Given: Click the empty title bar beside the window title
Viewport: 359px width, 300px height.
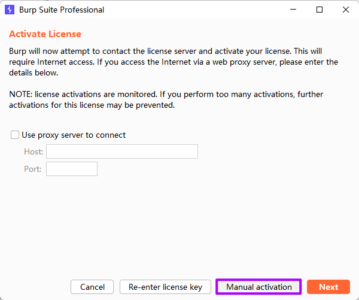Looking at the screenshot, I should 191,10.
